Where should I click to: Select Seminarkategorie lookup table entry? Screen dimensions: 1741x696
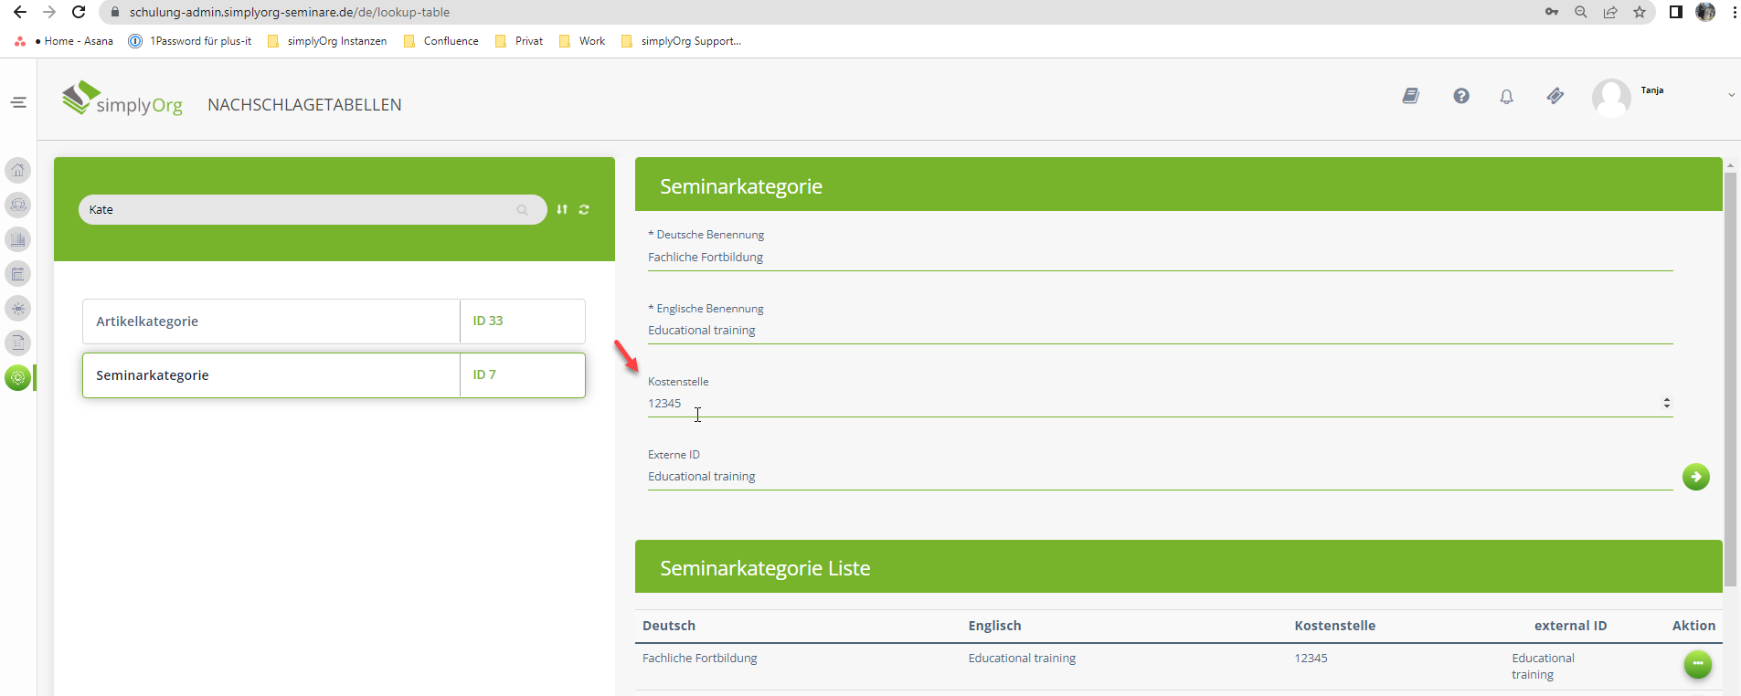tap(271, 375)
